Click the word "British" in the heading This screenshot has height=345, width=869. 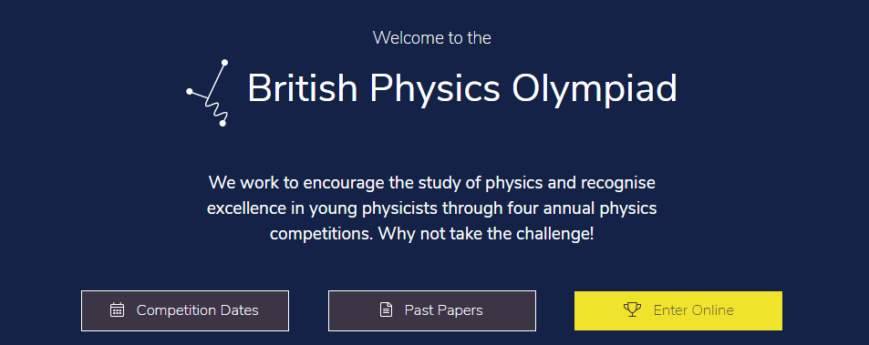[x=302, y=87]
